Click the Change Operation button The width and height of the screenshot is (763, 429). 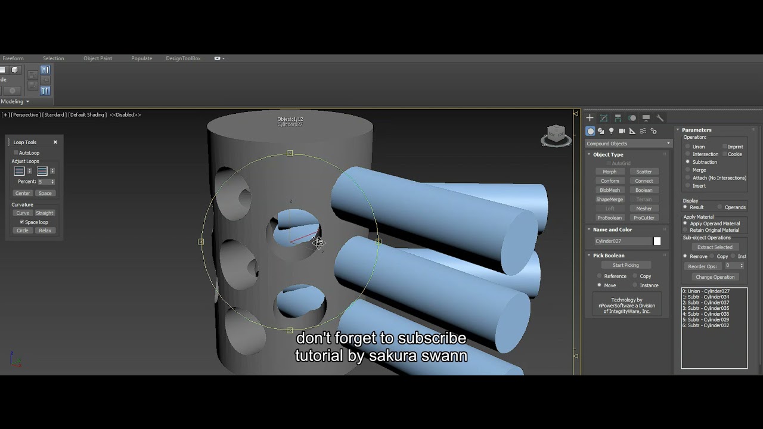point(715,277)
